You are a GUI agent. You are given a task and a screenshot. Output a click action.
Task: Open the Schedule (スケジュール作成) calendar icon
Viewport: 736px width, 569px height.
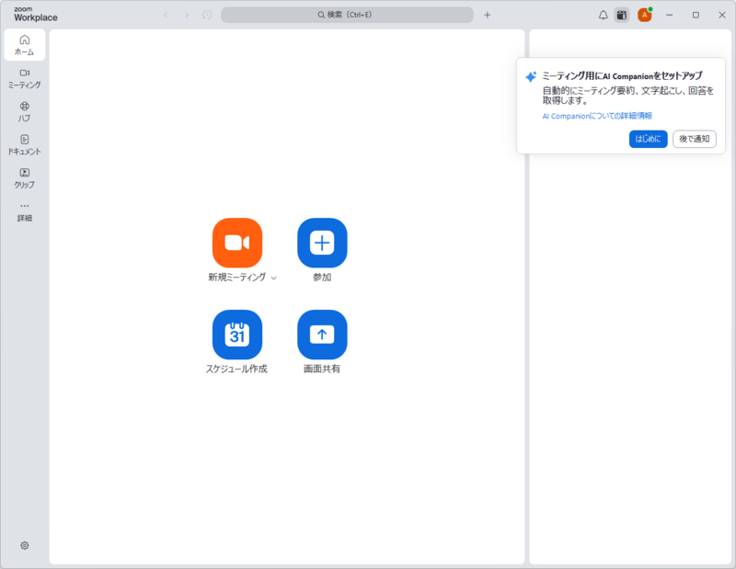[x=236, y=335]
